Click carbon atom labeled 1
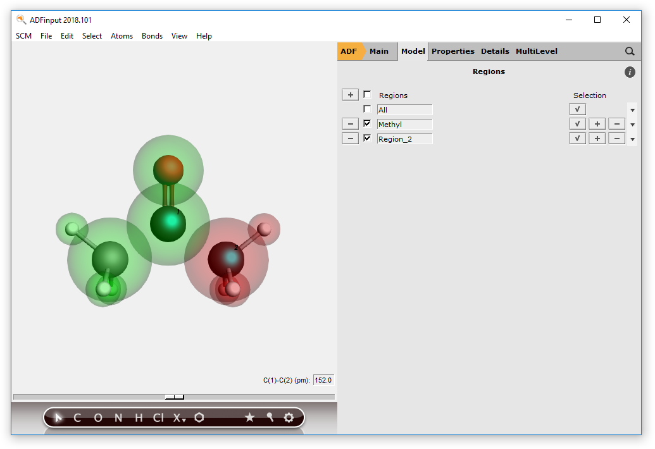 (168, 224)
